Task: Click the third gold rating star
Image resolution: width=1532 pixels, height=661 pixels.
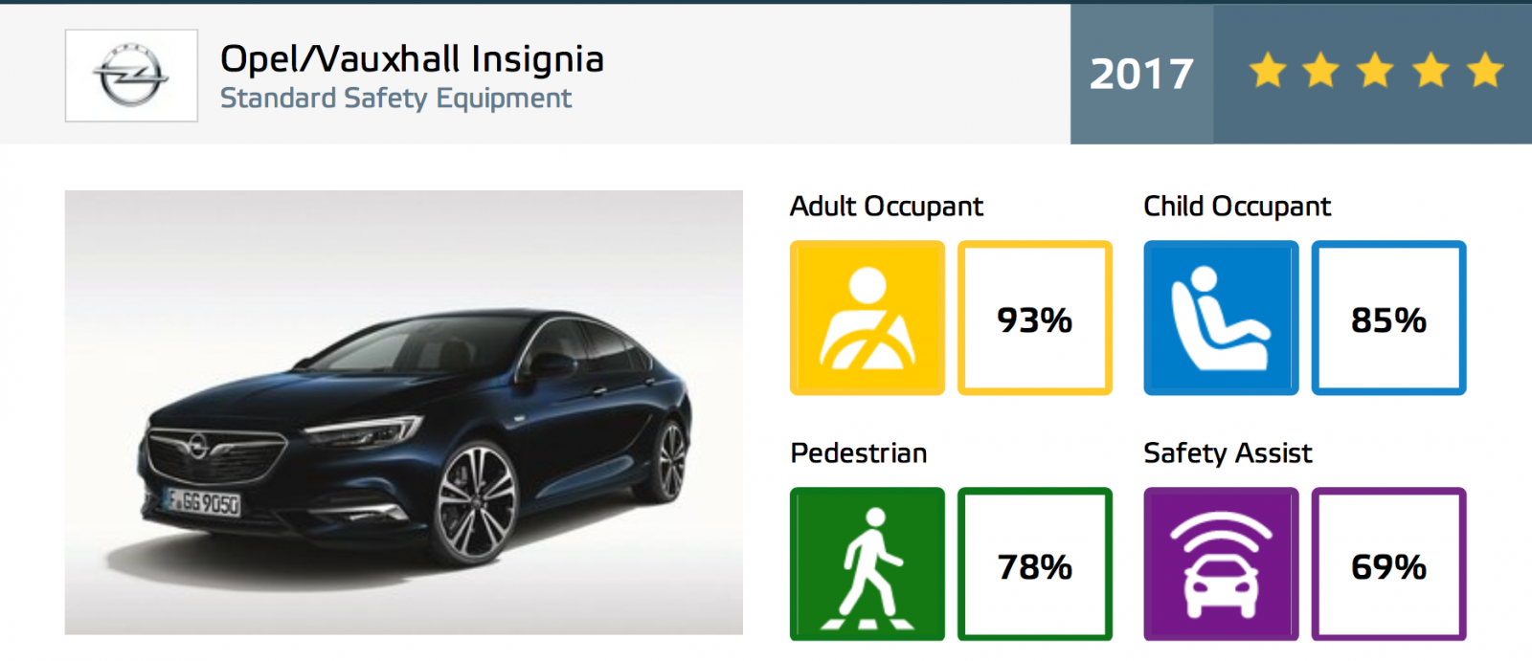Action: (x=1376, y=71)
